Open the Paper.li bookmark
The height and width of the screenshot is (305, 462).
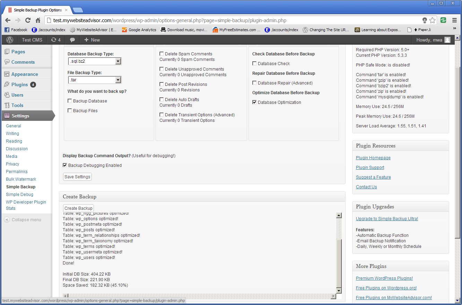[x=419, y=30]
